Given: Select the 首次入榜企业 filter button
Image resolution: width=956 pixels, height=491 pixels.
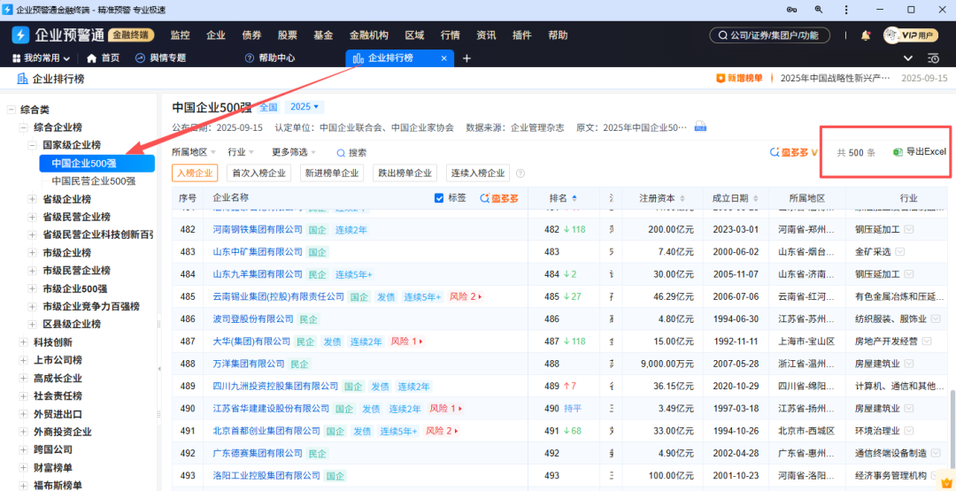Looking at the screenshot, I should pyautogui.click(x=259, y=173).
